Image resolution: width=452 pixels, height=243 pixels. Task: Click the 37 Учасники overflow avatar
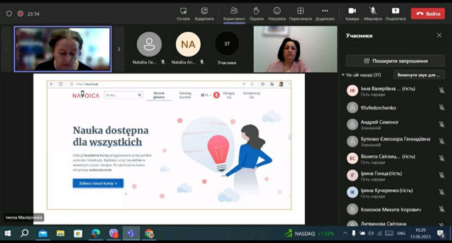pyautogui.click(x=227, y=44)
